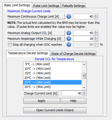Open help for Stop all charging SOC

tap(69, 45)
